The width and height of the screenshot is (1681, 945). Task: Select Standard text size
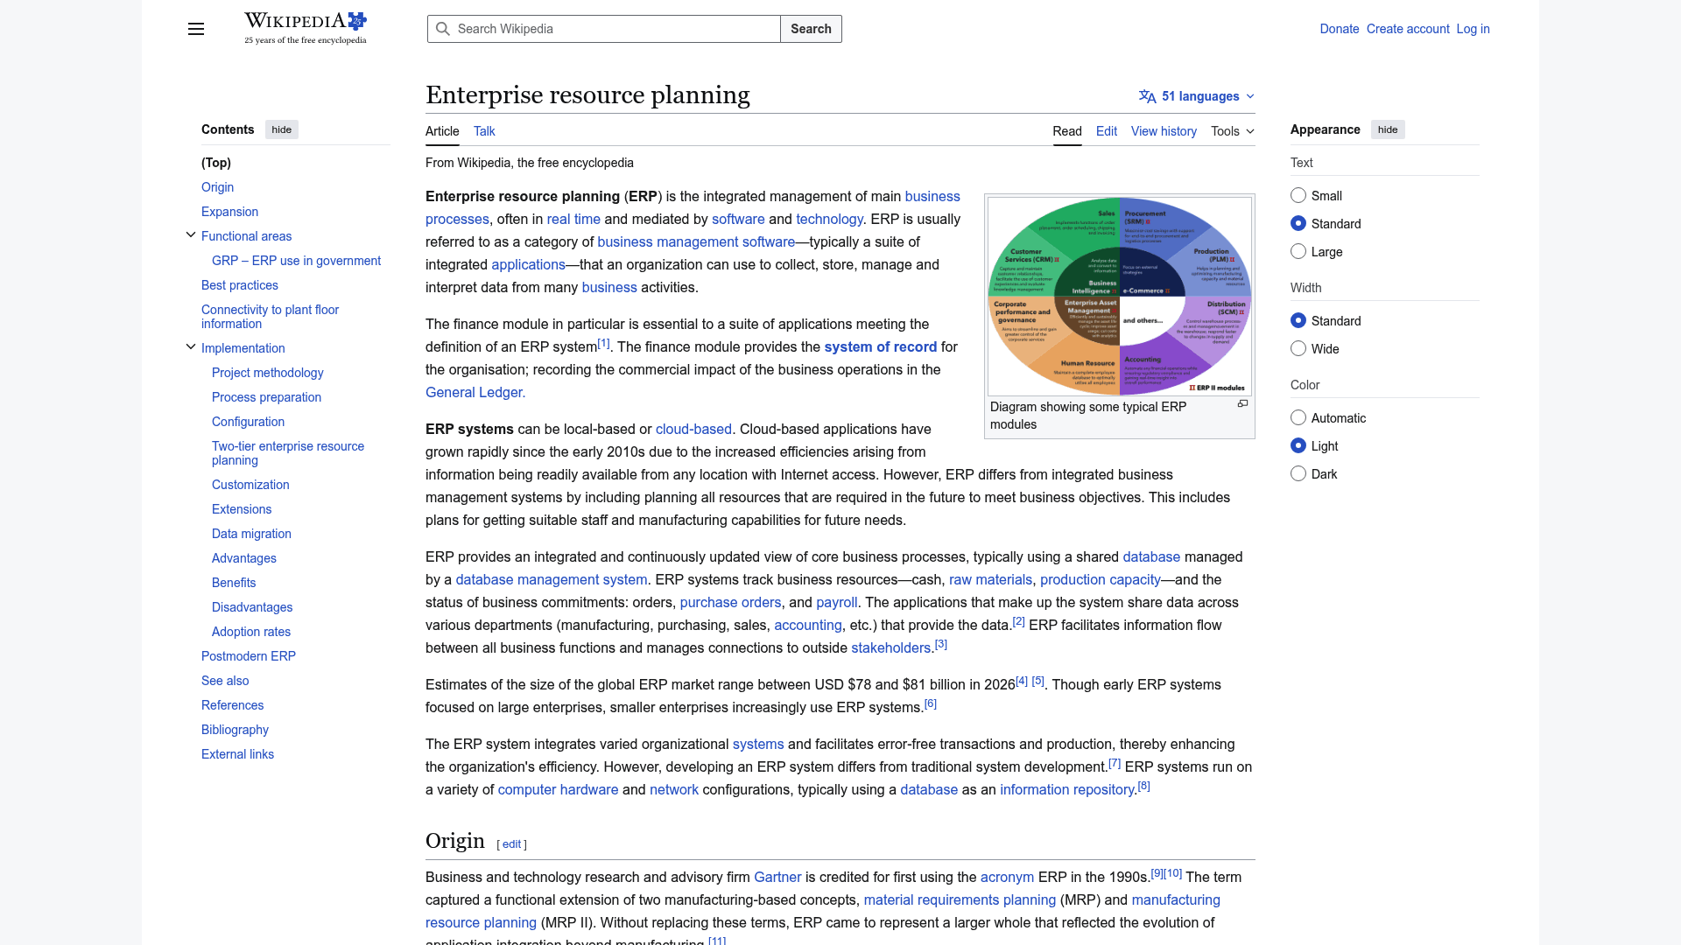1298,223
